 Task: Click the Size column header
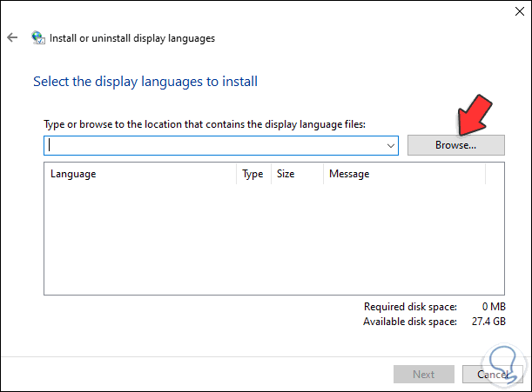coord(296,174)
